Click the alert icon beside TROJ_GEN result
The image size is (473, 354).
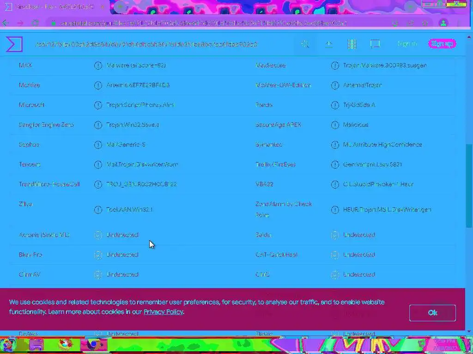click(x=98, y=184)
